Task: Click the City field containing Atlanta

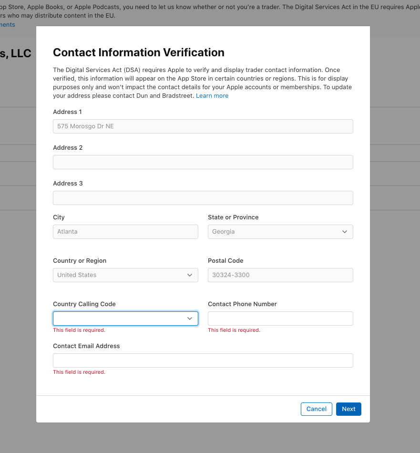Action: pyautogui.click(x=125, y=232)
